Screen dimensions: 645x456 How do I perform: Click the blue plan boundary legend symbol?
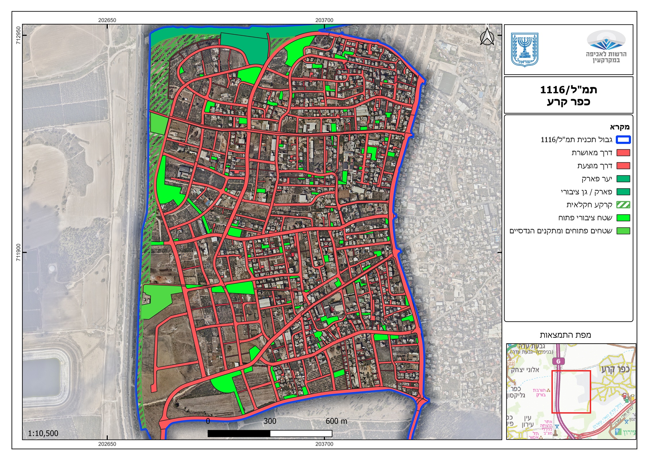pos(623,140)
